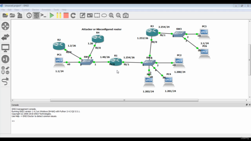Take a screenshot with camera icon

[125, 16]
